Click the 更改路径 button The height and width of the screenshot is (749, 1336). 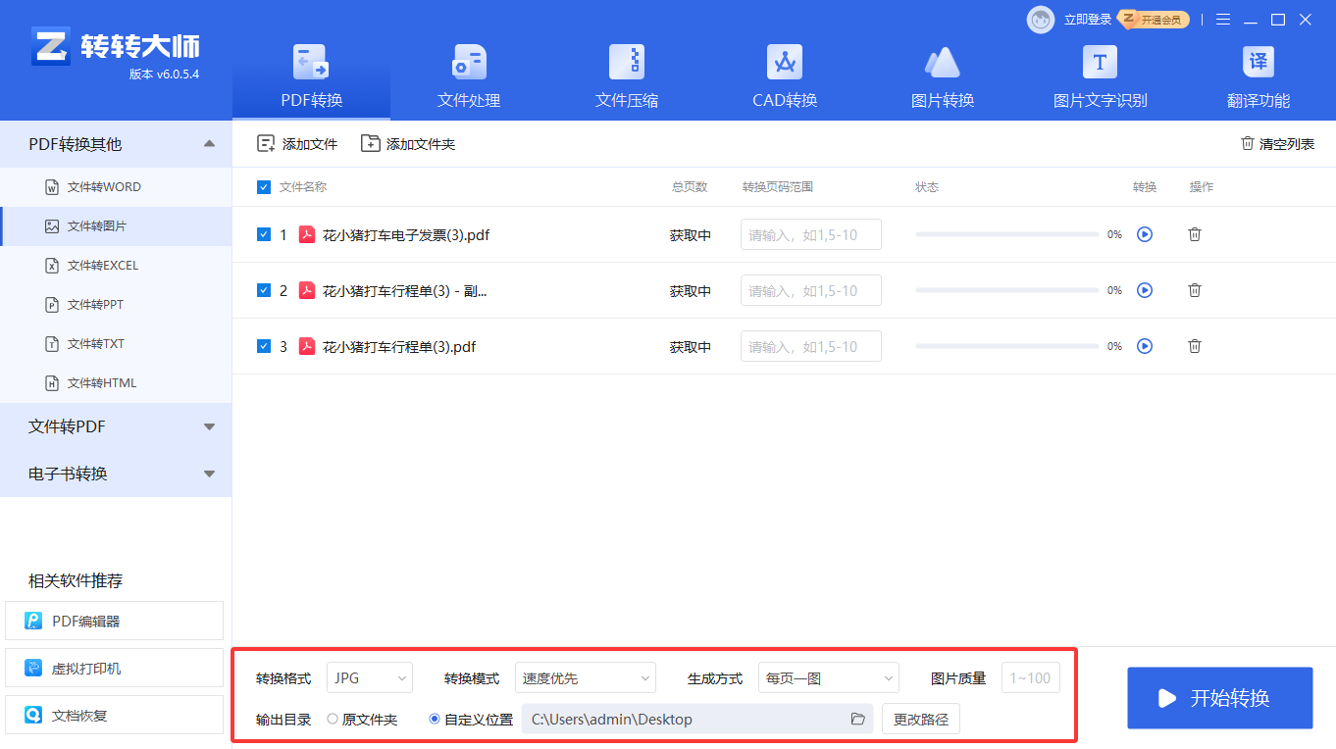[x=921, y=720]
